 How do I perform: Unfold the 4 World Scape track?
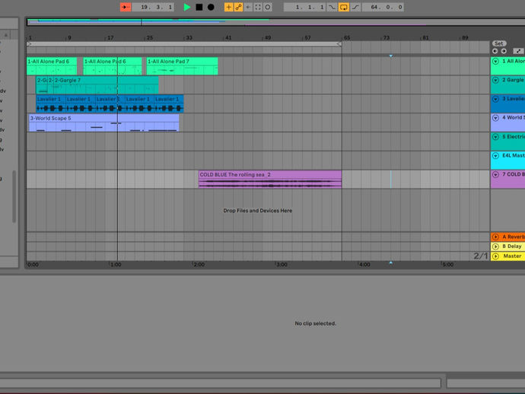(x=496, y=118)
